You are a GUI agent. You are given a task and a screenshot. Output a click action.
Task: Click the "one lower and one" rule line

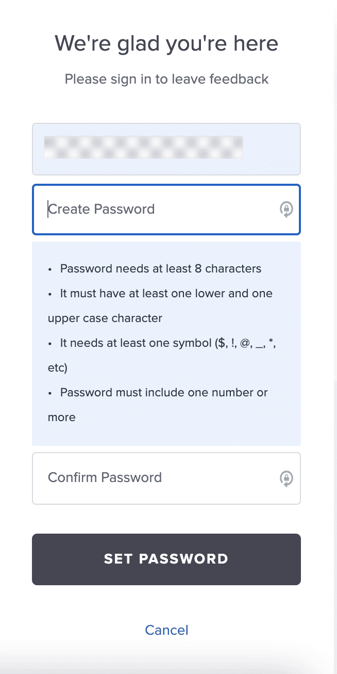click(x=166, y=293)
